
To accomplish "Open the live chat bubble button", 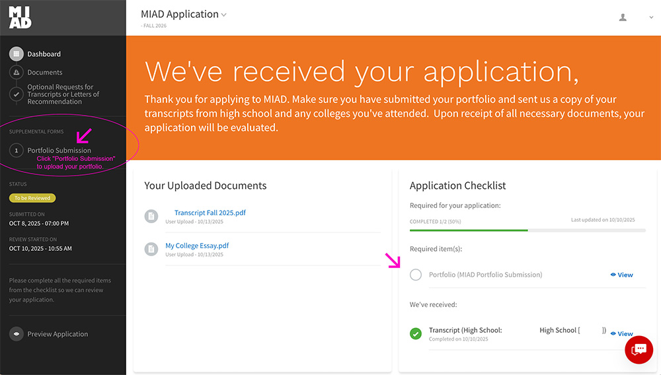I will [x=639, y=350].
